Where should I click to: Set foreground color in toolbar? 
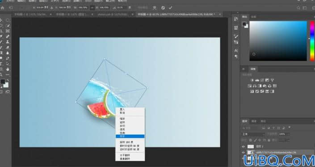pyautogui.click(x=2, y=81)
